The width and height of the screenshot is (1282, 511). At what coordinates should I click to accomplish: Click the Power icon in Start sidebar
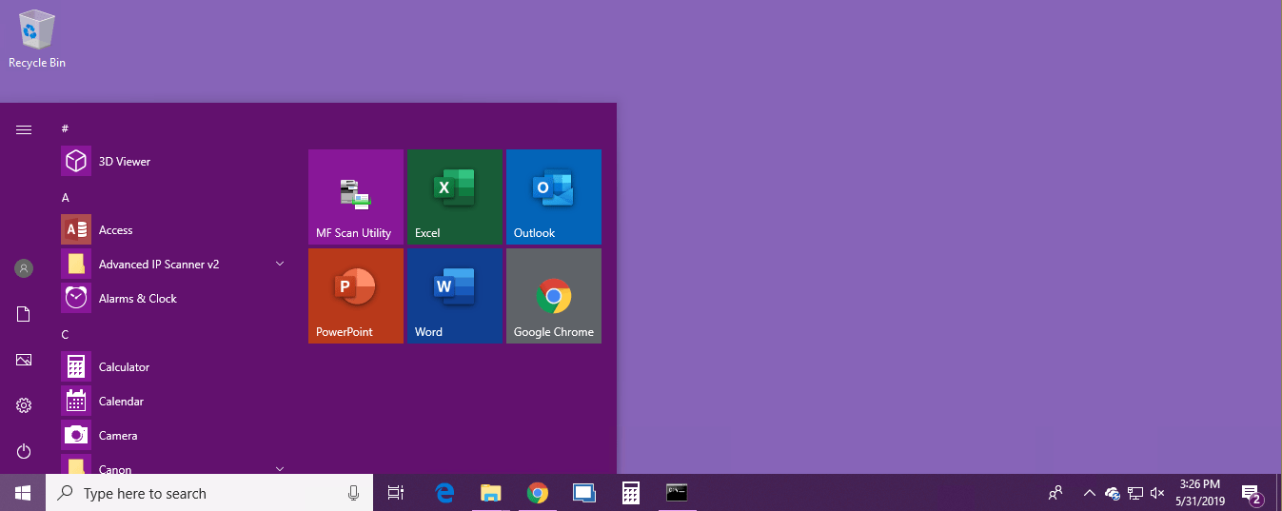[24, 451]
